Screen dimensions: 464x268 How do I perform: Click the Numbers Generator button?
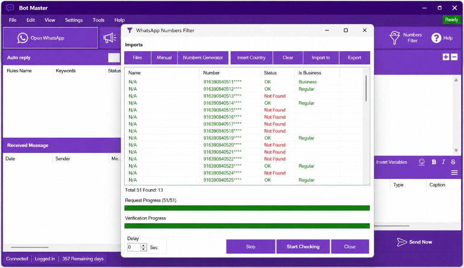pos(203,57)
